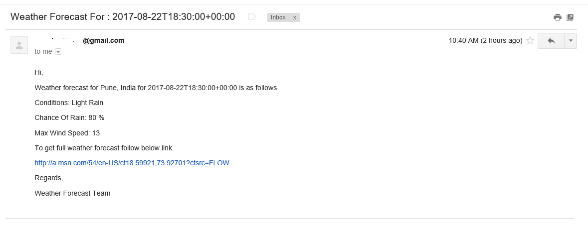588x229 pixels.
Task: Click the sender's gmail.com address
Action: pos(80,40)
